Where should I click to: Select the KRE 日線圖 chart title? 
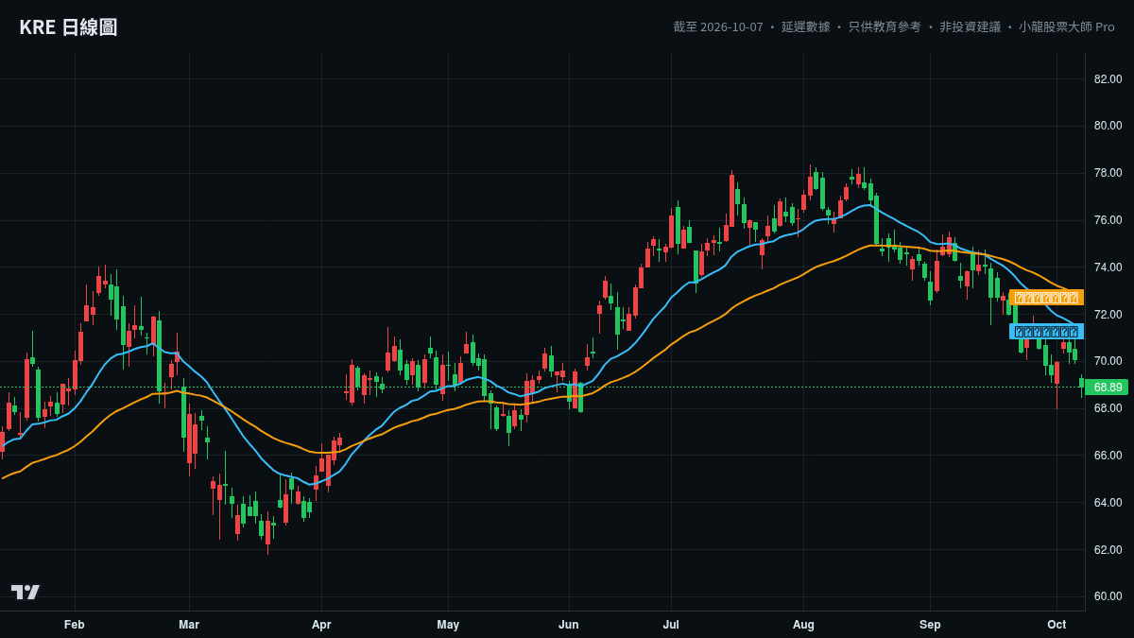point(68,27)
